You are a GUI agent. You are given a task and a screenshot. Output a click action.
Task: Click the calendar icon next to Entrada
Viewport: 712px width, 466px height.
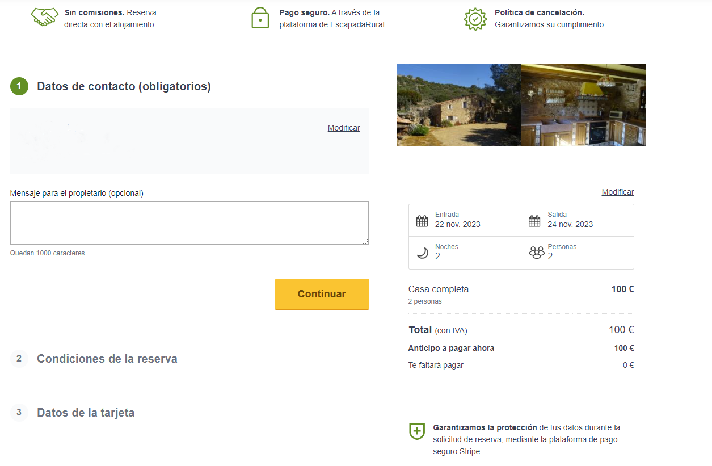[422, 221]
